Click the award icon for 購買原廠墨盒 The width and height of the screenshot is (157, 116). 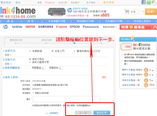(x=146, y=75)
